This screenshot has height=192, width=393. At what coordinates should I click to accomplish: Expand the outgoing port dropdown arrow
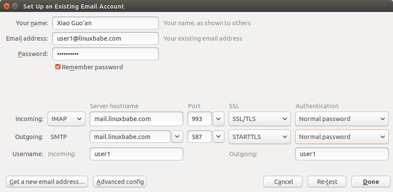point(219,137)
